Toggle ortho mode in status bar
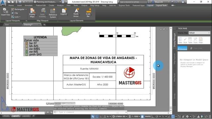The height and width of the screenshot is (119, 212). pos(153,116)
